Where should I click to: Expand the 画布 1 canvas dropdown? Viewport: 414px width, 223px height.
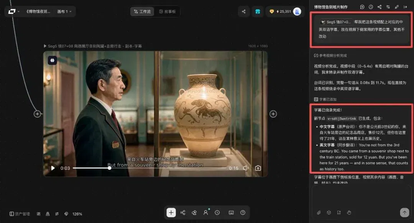coord(64,11)
